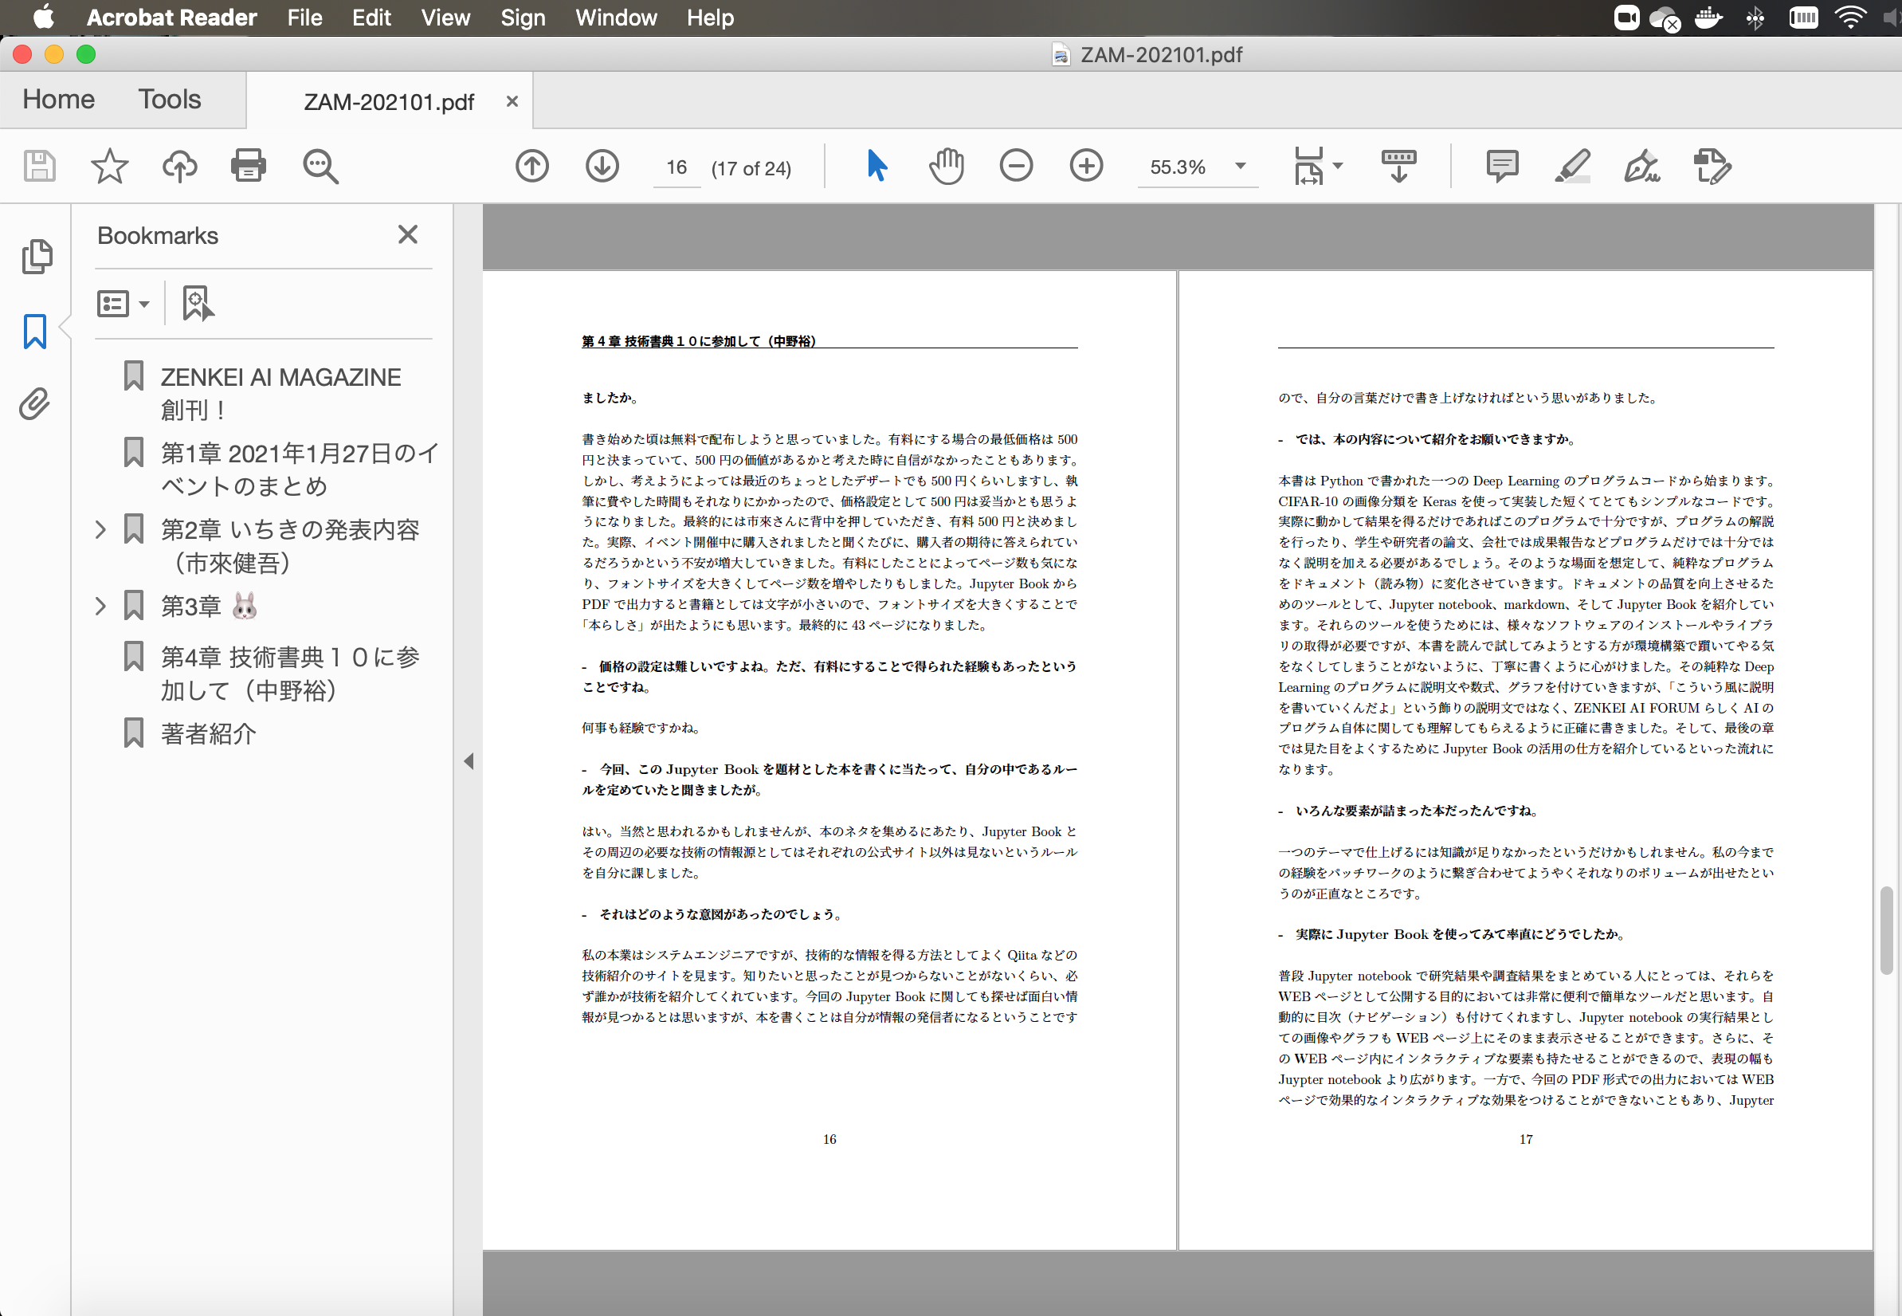The height and width of the screenshot is (1316, 1902).
Task: Open the Acrobat Reader application menu
Action: (x=172, y=18)
